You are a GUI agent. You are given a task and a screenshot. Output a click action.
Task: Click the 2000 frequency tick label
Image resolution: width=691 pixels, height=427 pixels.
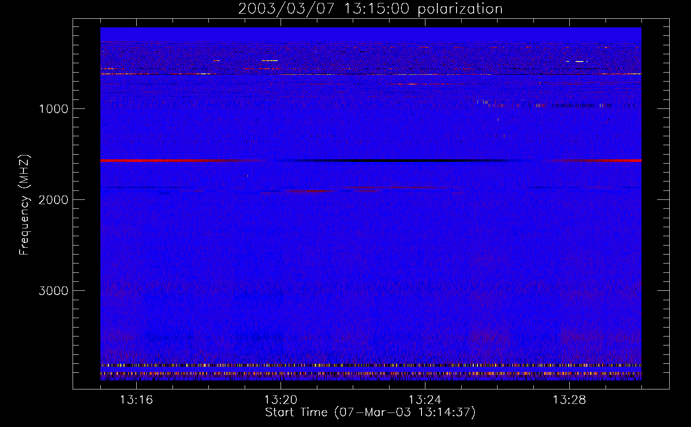[x=53, y=200]
